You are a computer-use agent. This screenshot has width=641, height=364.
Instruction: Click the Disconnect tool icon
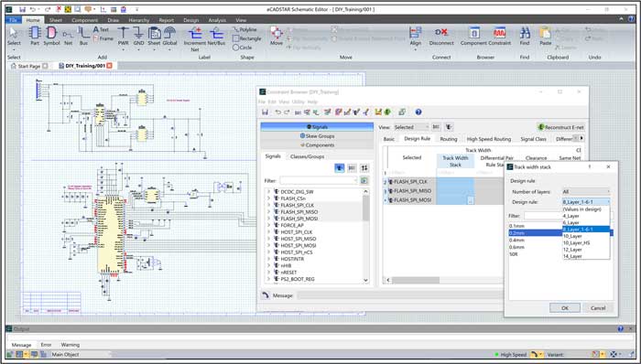(x=441, y=36)
